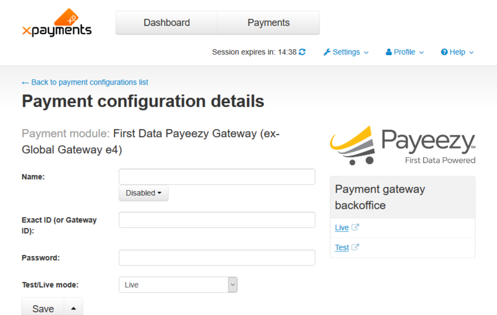Image resolution: width=497 pixels, height=315 pixels.
Task: Open the Test/Live mode select box
Action: point(178,285)
